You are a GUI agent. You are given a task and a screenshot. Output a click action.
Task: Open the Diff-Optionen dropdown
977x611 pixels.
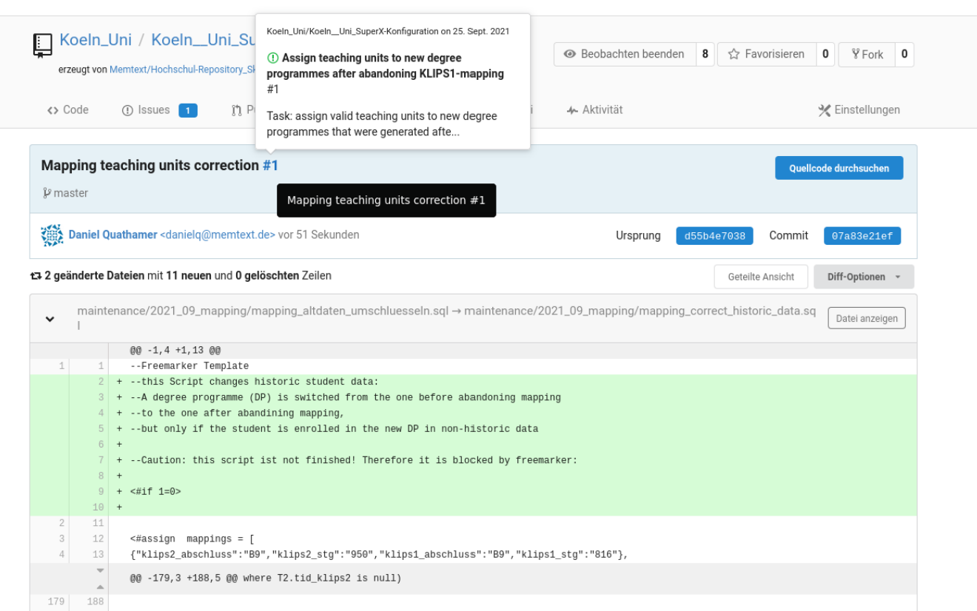click(x=863, y=277)
